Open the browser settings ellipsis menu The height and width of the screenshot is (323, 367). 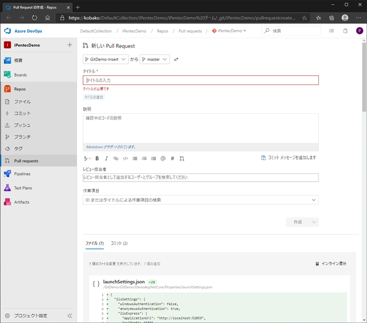(x=358, y=18)
